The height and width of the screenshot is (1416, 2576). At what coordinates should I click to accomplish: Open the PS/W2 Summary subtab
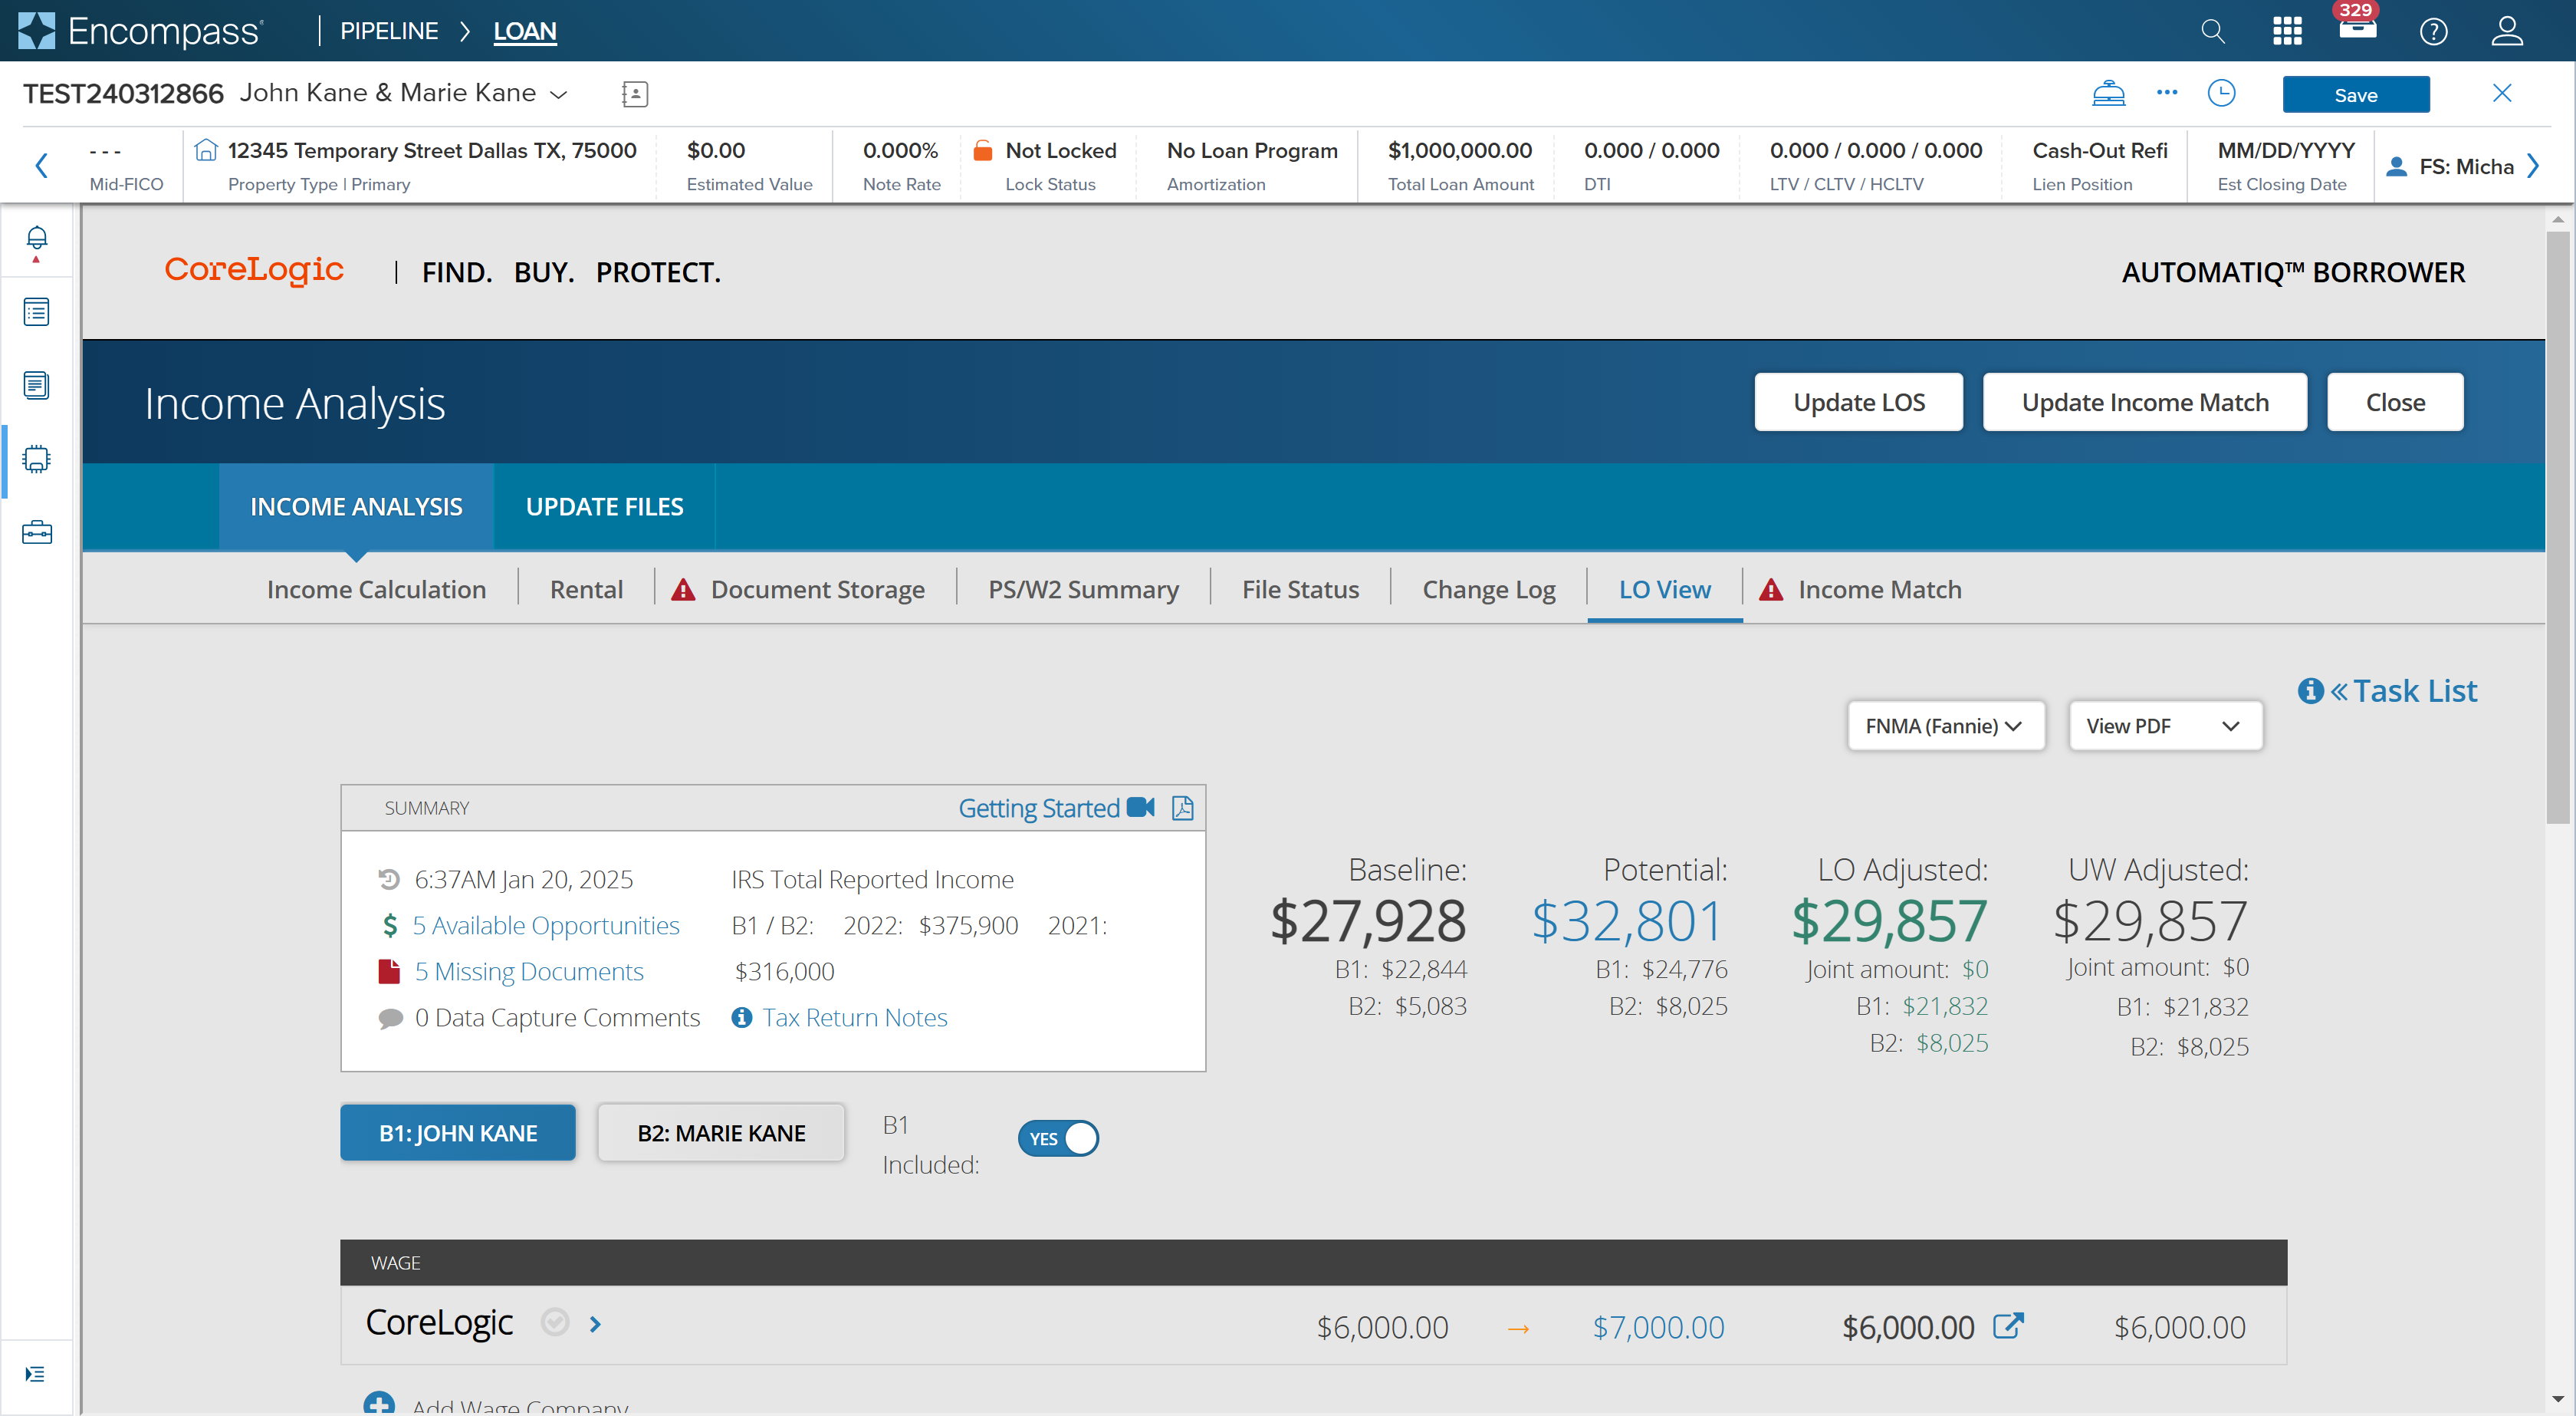point(1083,589)
